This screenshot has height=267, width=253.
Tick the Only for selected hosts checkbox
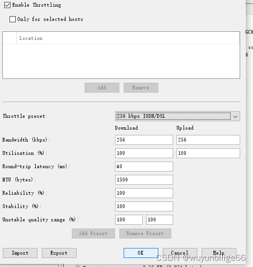click(12, 19)
